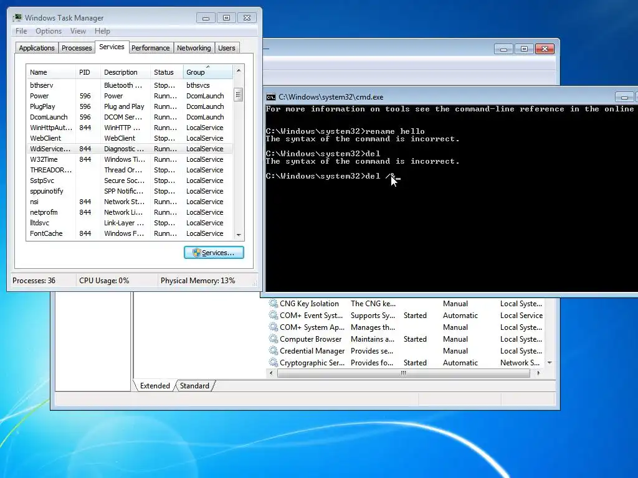Click scroll down arrow in Task Manager list
This screenshot has width=638, height=478.
tap(239, 235)
